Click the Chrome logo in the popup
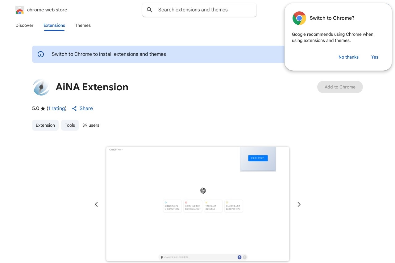The height and width of the screenshot is (263, 395). (299, 18)
